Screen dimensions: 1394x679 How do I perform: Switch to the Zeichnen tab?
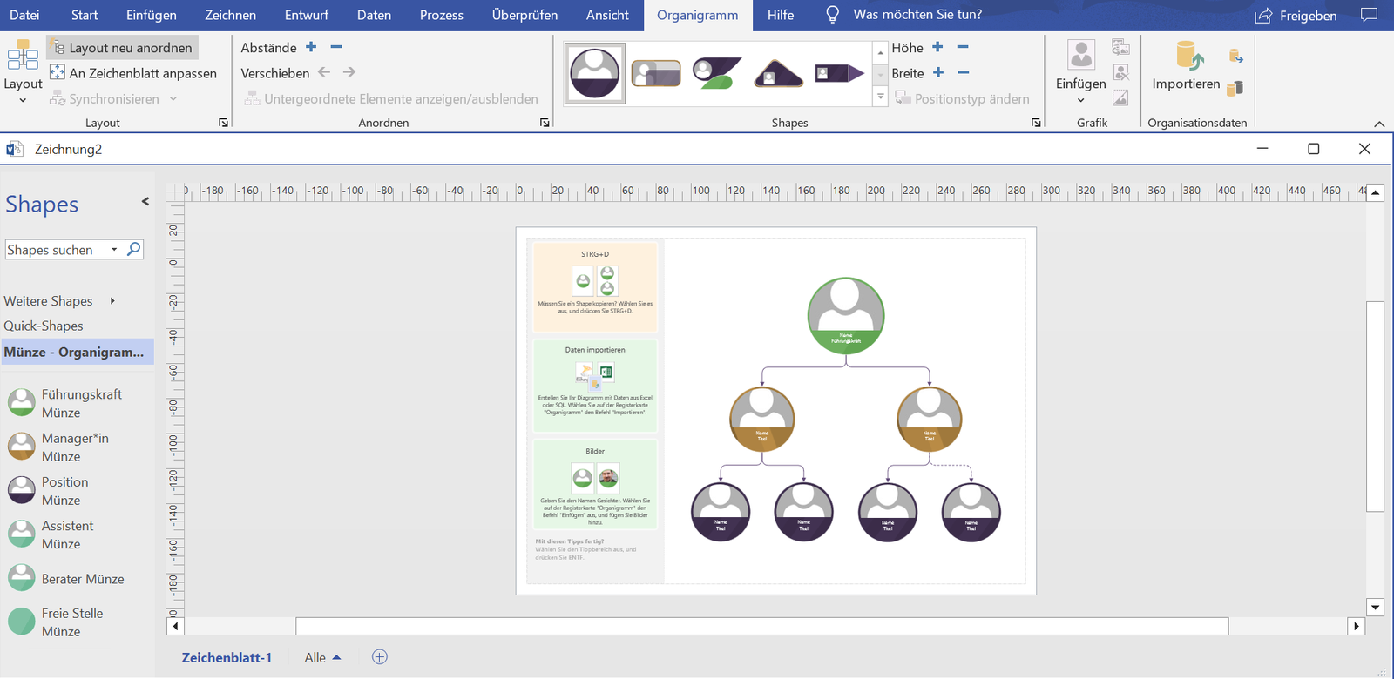click(231, 15)
